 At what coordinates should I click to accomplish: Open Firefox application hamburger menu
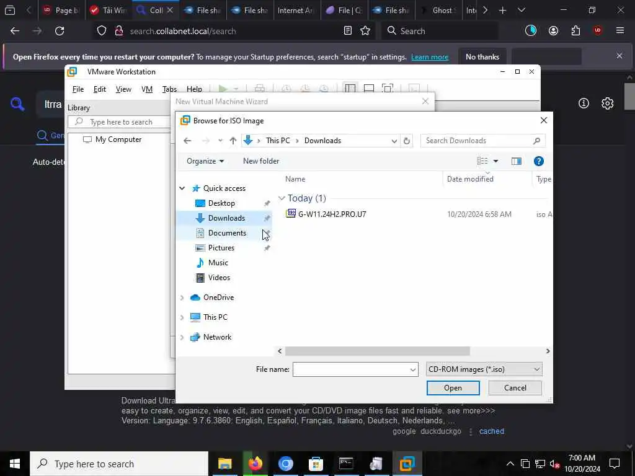click(x=619, y=31)
